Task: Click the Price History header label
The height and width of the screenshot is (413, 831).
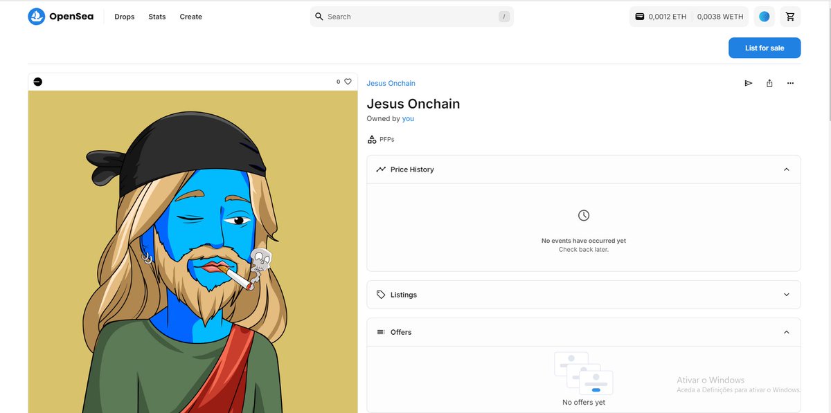Action: click(x=412, y=169)
